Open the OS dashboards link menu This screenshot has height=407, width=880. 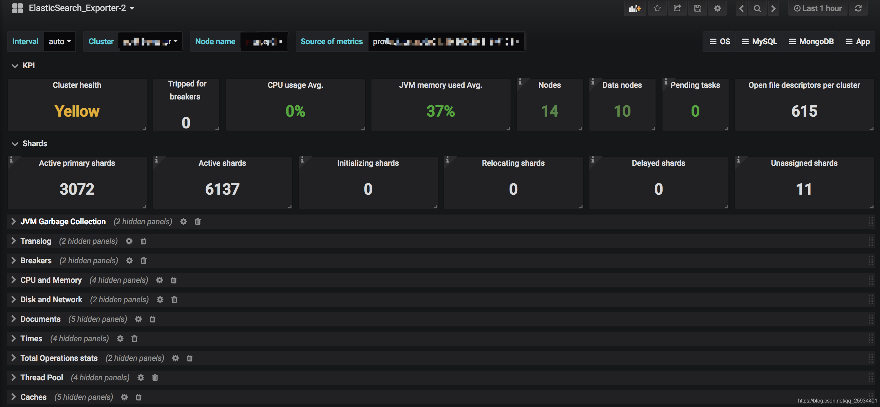[x=719, y=41]
